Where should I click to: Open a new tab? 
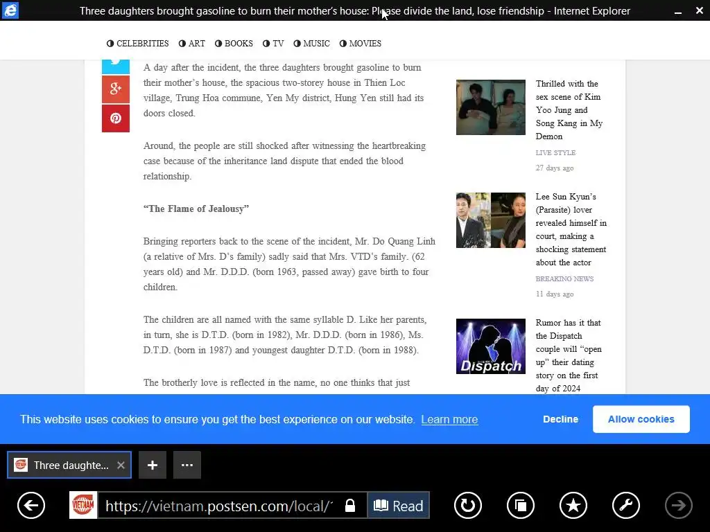[x=152, y=465]
